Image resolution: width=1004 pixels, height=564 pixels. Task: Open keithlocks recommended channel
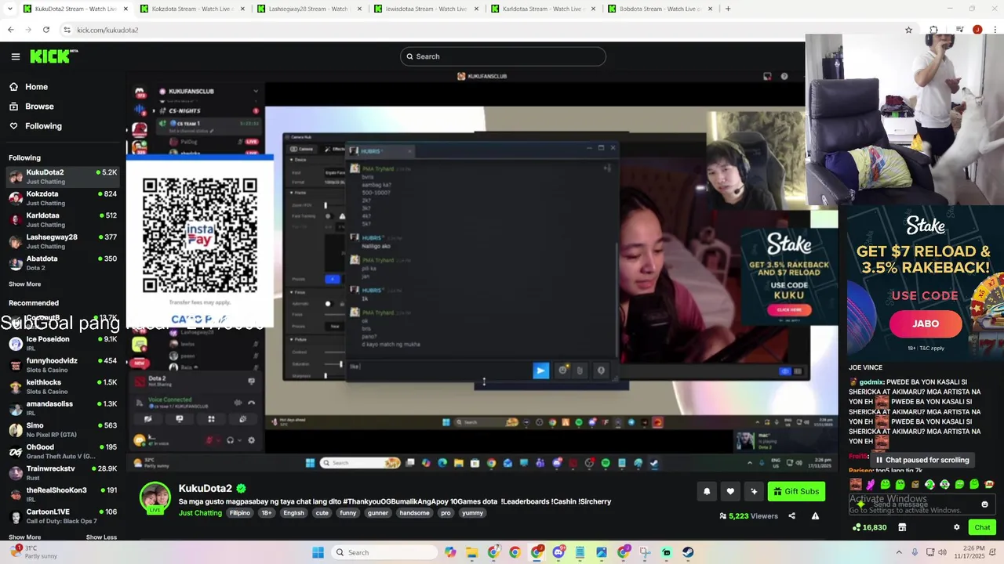click(x=63, y=387)
